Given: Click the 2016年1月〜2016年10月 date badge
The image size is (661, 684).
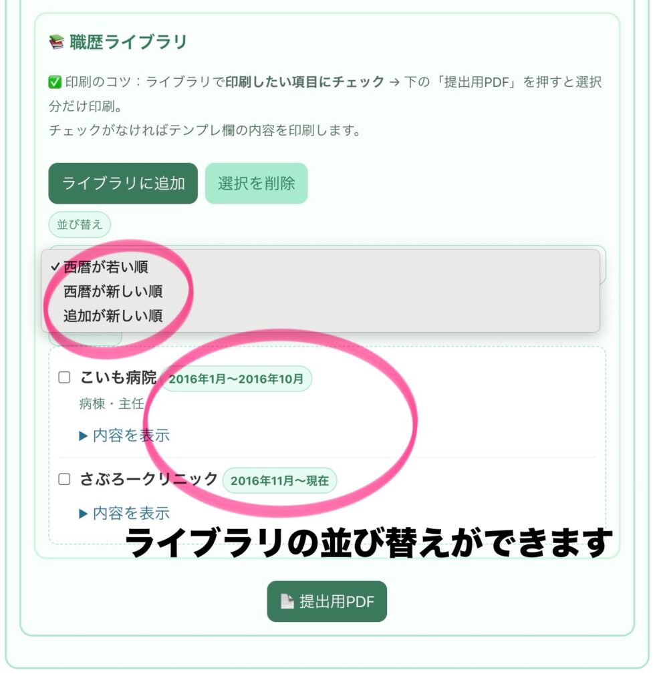Looking at the screenshot, I should coord(236,379).
